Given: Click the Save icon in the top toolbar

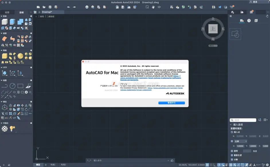Looking at the screenshot, I should tap(50, 7).
